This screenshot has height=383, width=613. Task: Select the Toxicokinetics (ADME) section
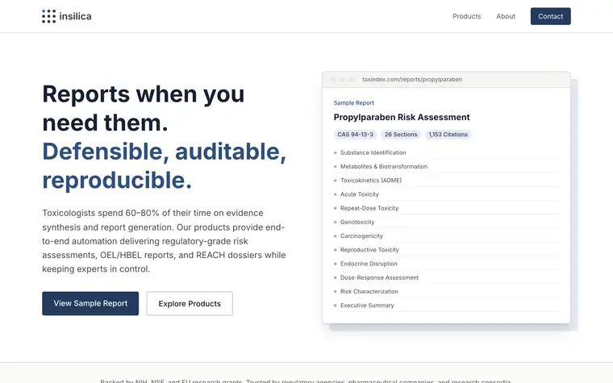pyautogui.click(x=446, y=181)
